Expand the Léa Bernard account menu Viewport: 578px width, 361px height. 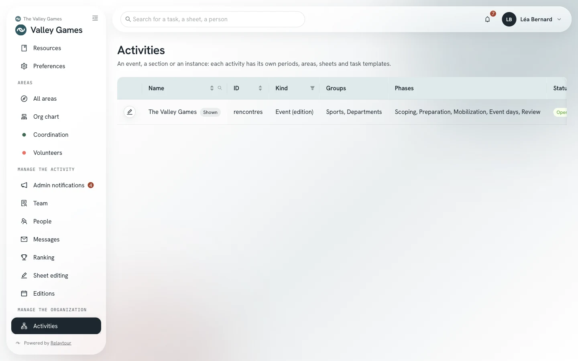pyautogui.click(x=559, y=19)
